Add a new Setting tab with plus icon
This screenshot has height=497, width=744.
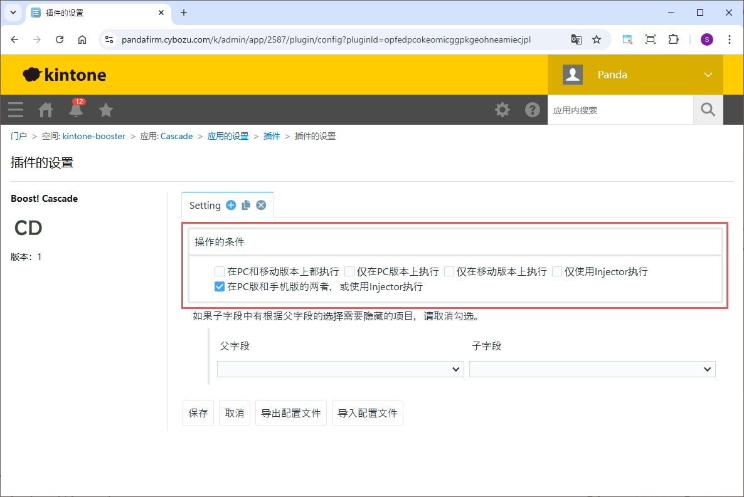coord(231,205)
